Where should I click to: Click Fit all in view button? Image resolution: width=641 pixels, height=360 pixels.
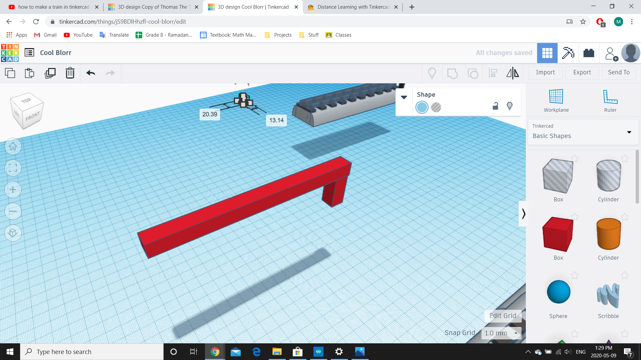(x=13, y=168)
